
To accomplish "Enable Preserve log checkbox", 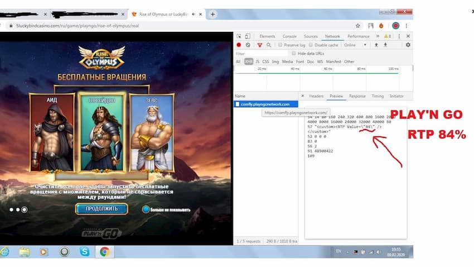I will point(280,45).
